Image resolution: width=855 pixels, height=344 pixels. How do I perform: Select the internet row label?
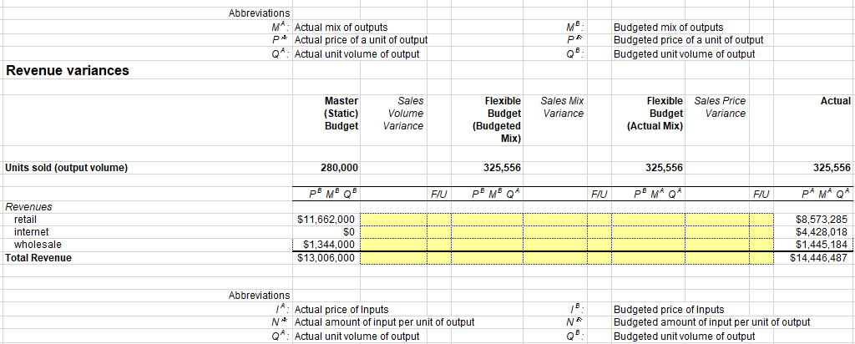point(31,232)
